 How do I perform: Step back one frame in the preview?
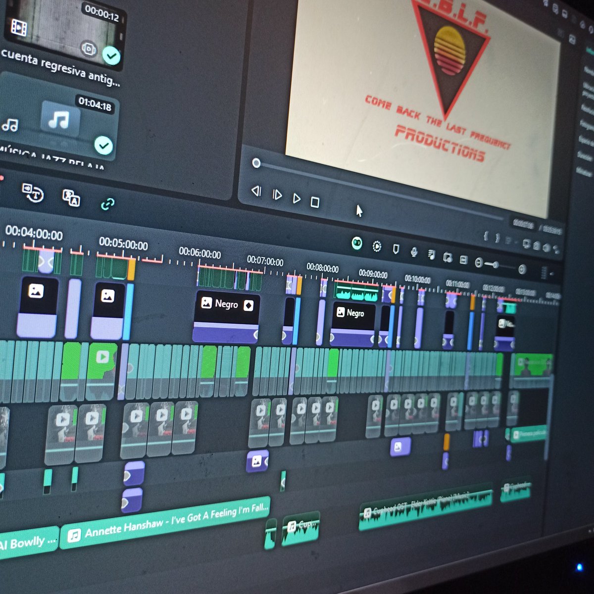[x=256, y=191]
